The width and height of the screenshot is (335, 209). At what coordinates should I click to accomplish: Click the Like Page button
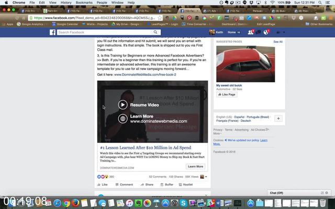pyautogui.click(x=227, y=95)
